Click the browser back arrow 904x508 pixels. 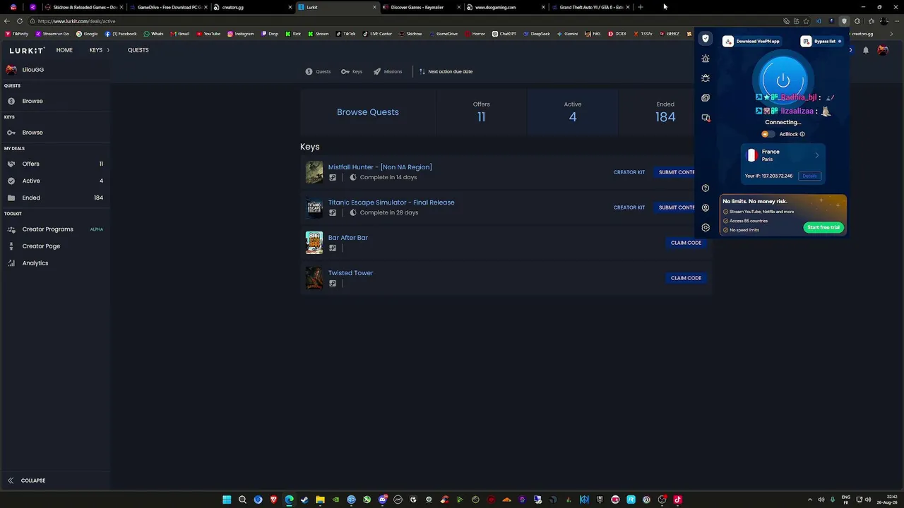[7, 21]
